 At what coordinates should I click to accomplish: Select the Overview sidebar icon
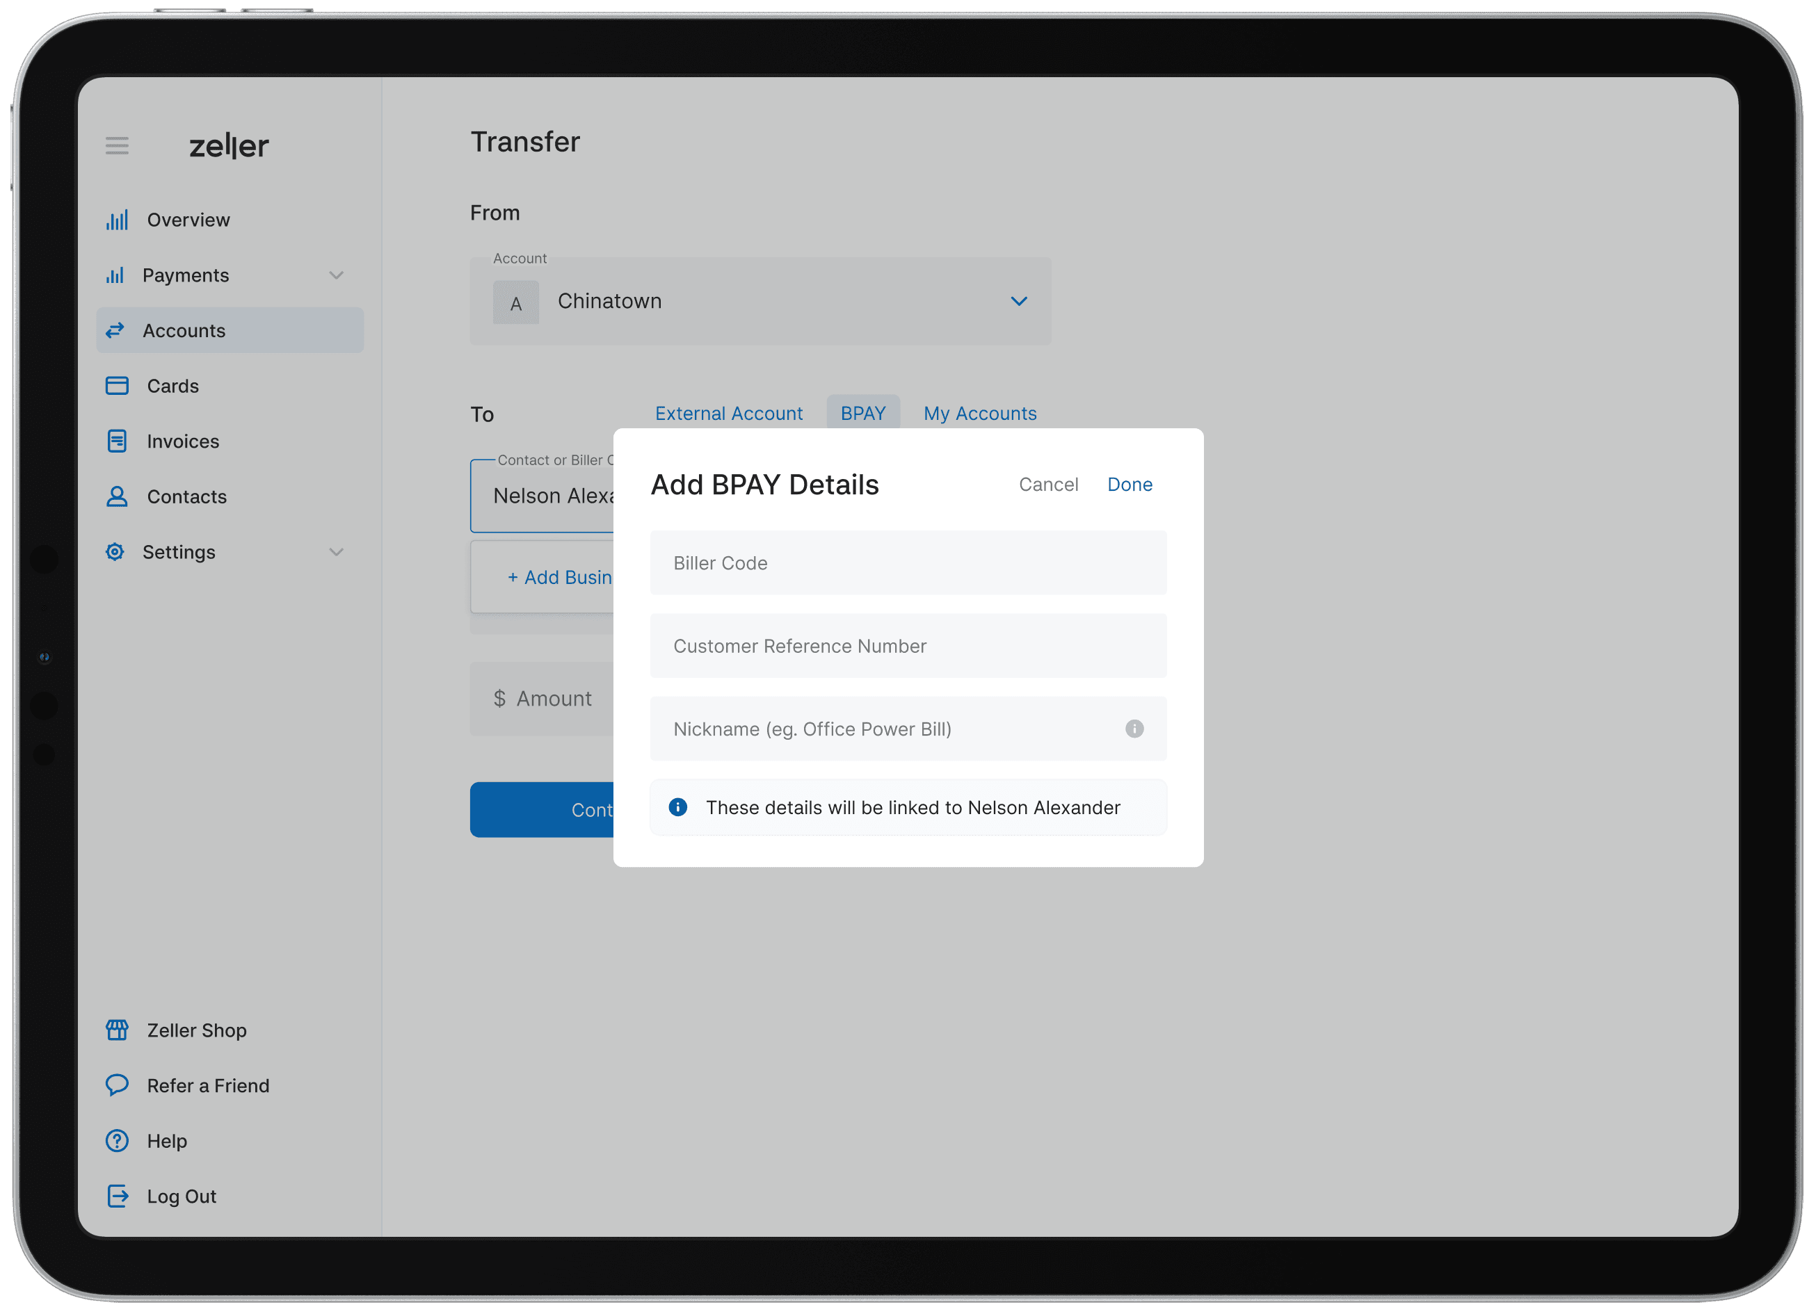click(117, 219)
